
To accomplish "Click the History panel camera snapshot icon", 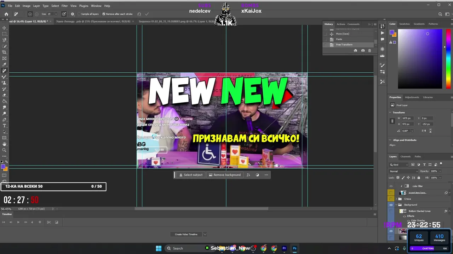I will coord(363,50).
